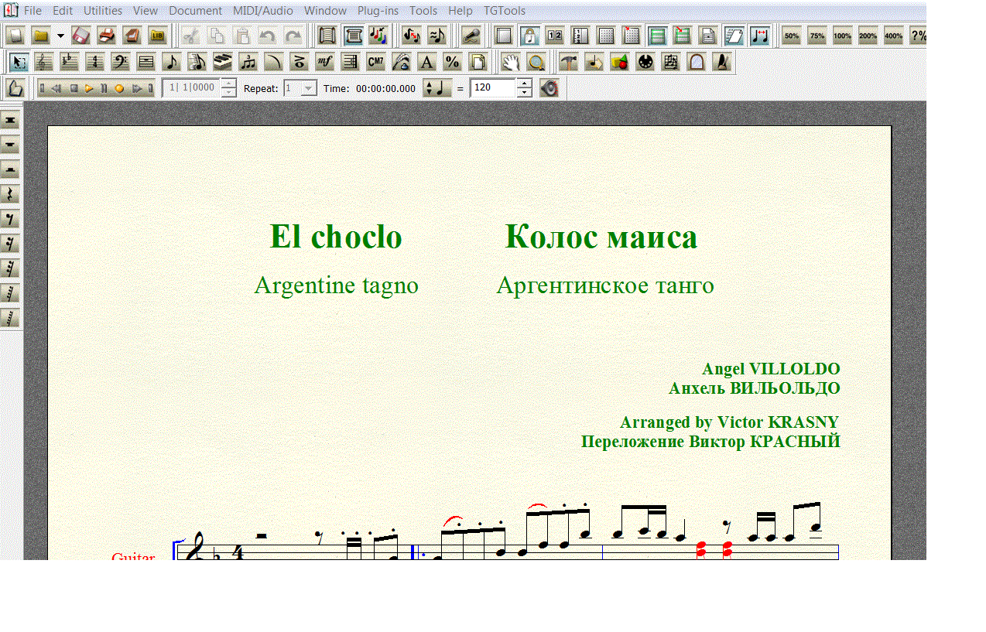
Task: Select the Tuplet tool
Action: 248,62
